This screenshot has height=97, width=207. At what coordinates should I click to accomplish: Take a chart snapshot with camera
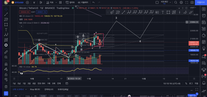pos(192,2)
